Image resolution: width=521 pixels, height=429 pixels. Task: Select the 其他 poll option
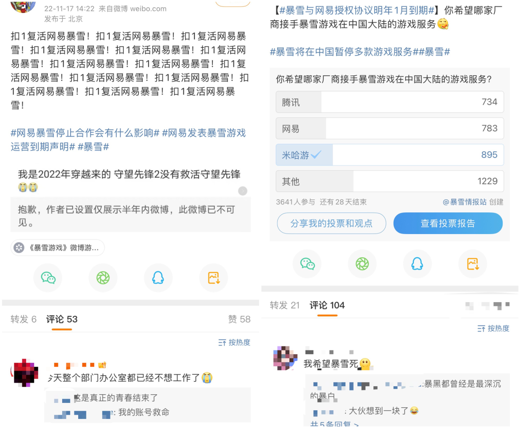390,181
